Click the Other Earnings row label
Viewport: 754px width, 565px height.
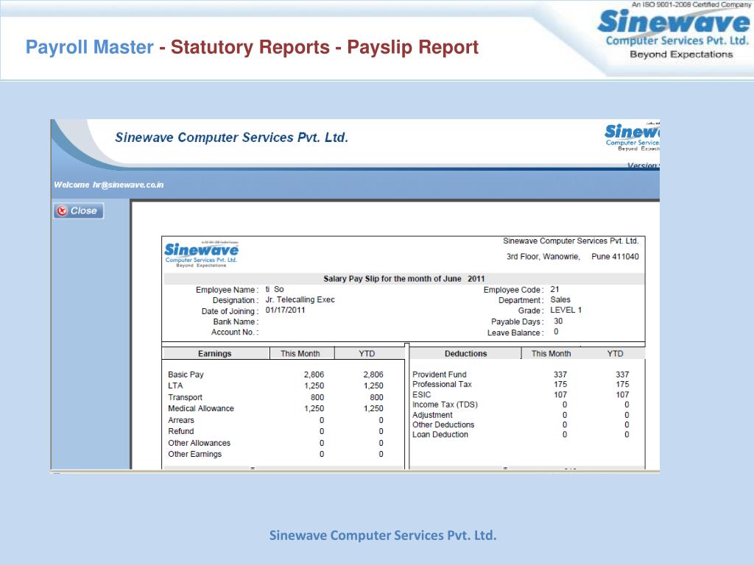pyautogui.click(x=194, y=454)
